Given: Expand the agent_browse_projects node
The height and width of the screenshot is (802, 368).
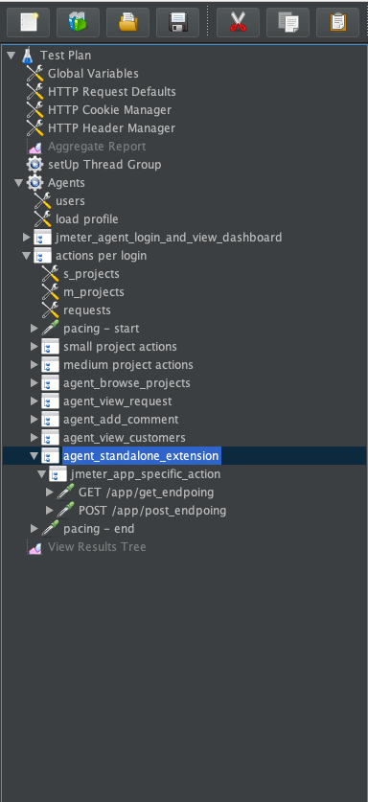Looking at the screenshot, I should 34,383.
